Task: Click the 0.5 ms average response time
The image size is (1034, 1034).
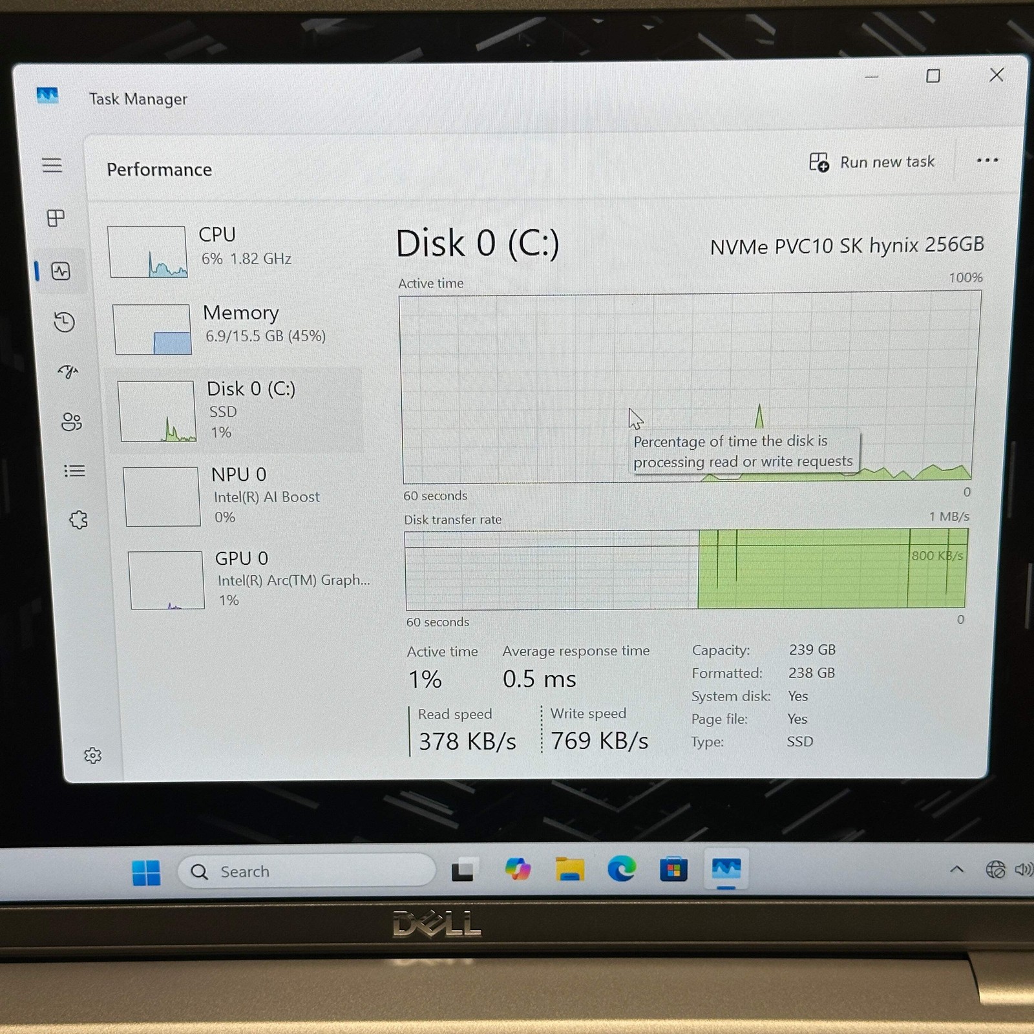Action: (x=539, y=679)
